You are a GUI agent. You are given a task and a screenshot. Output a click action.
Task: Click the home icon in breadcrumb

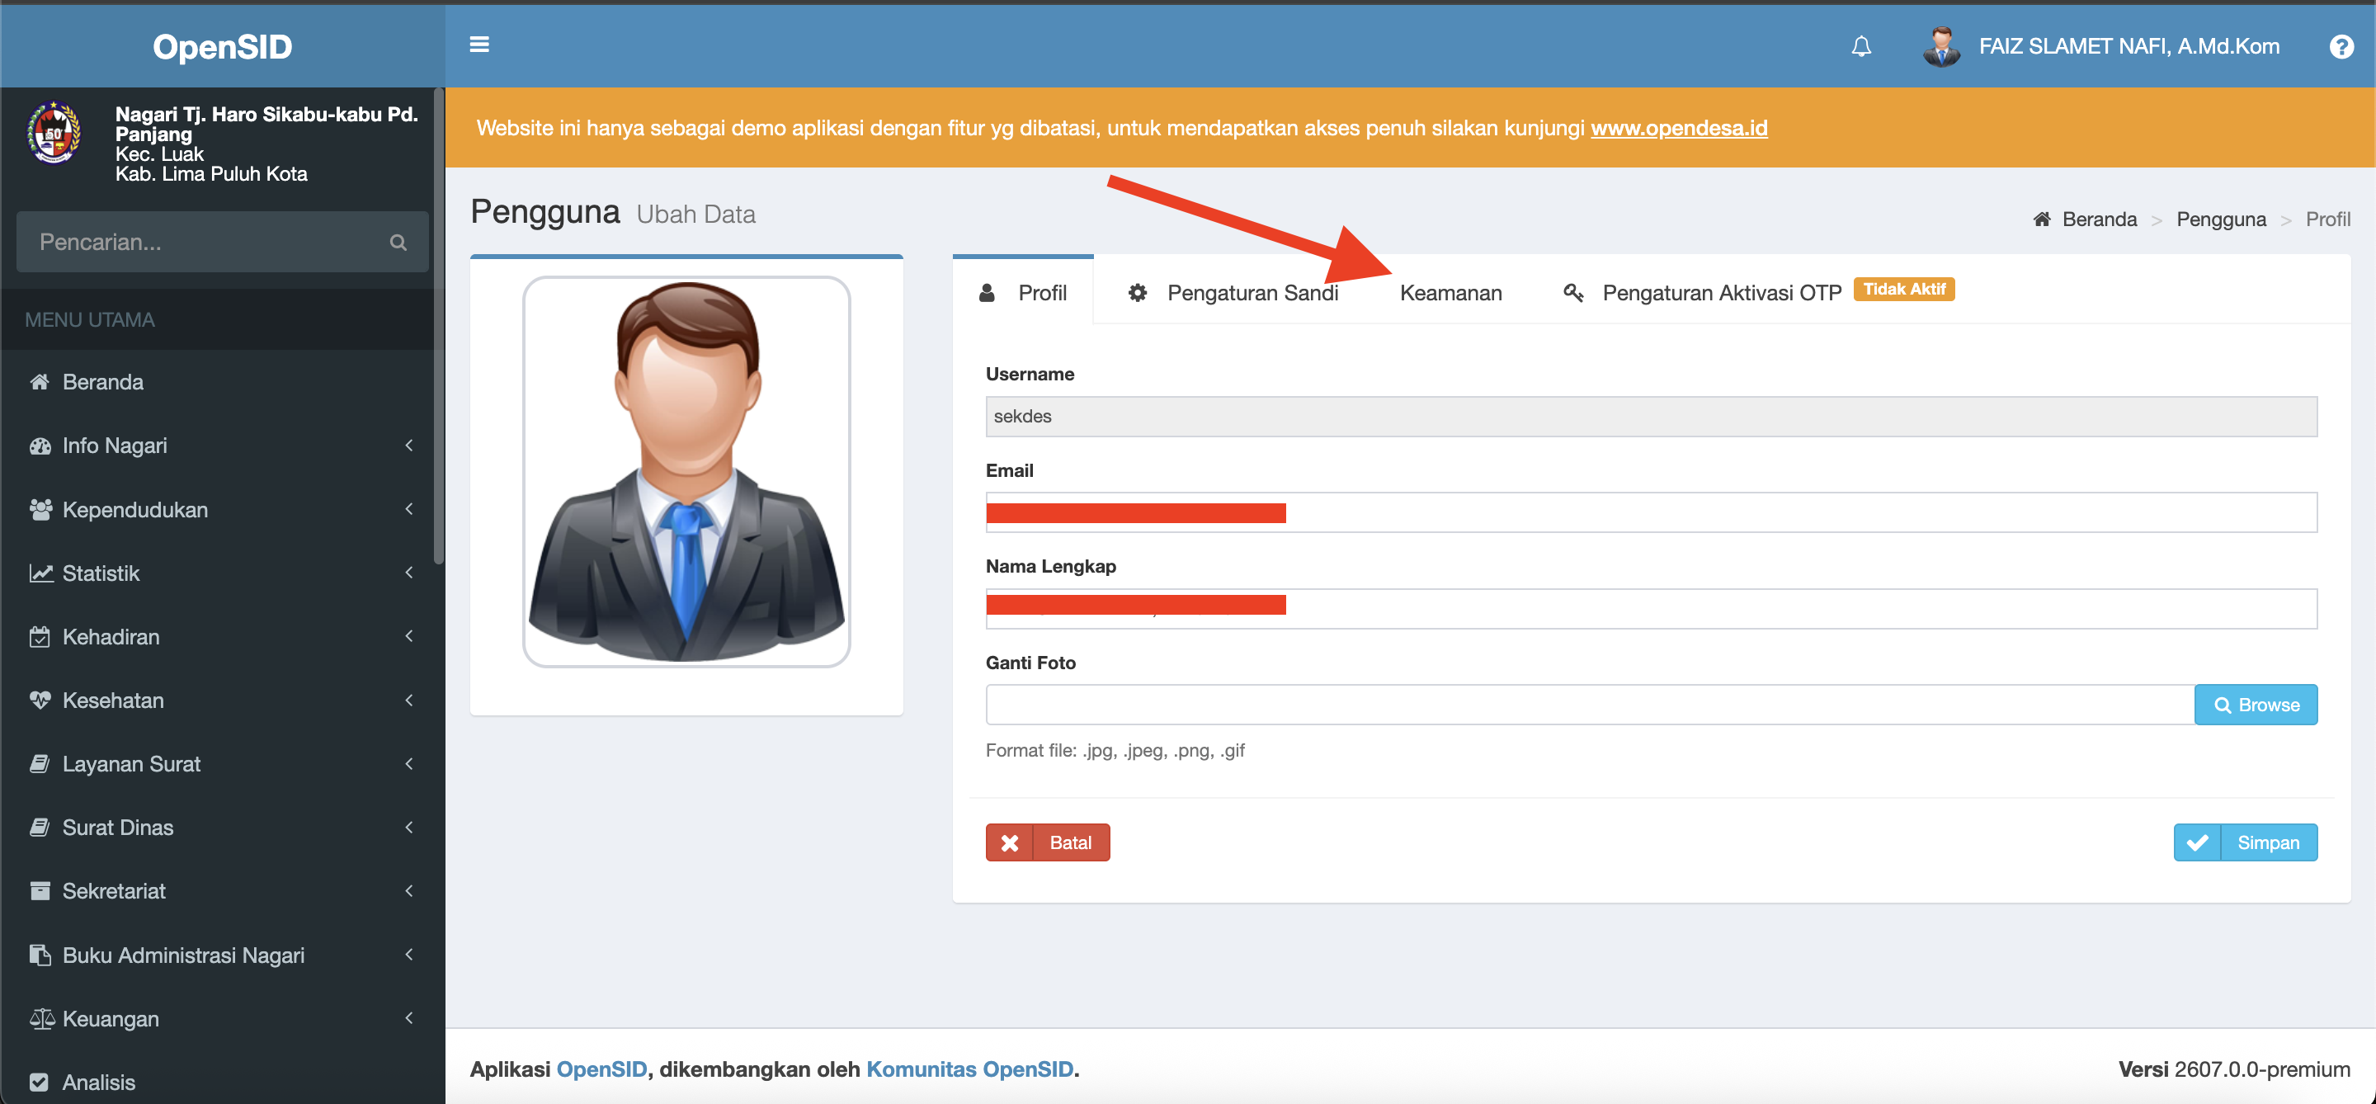[x=2041, y=219]
